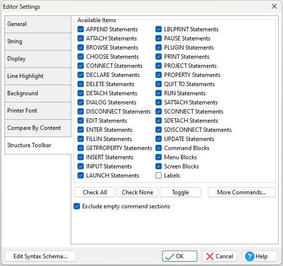Click the blue question mark Help icon

[x=250, y=256]
